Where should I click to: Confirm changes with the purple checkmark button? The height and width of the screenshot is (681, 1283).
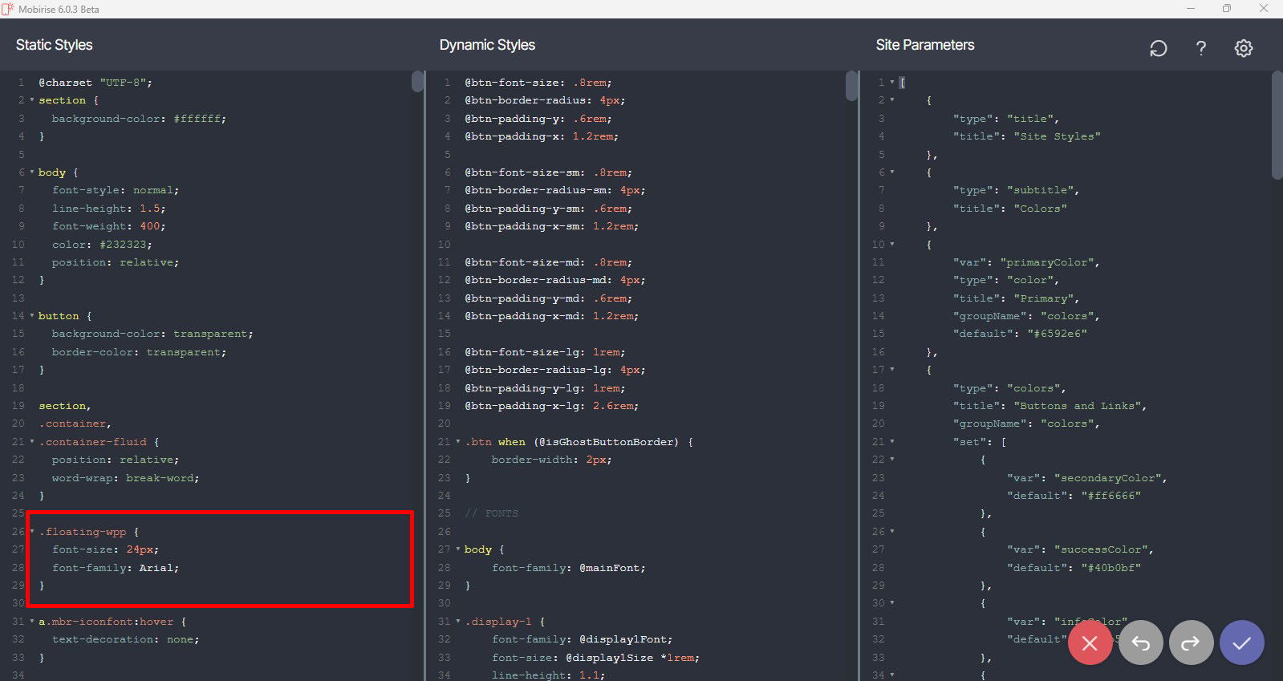[1241, 642]
